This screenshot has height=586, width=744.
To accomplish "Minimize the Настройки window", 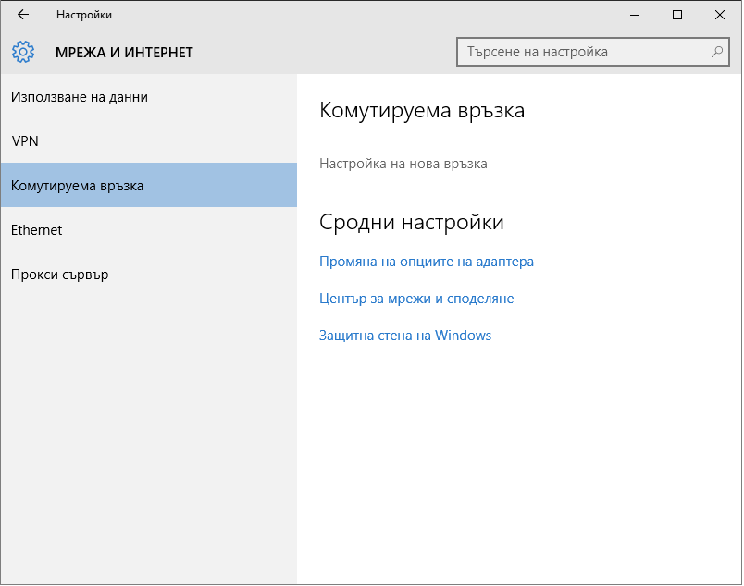I will (635, 15).
